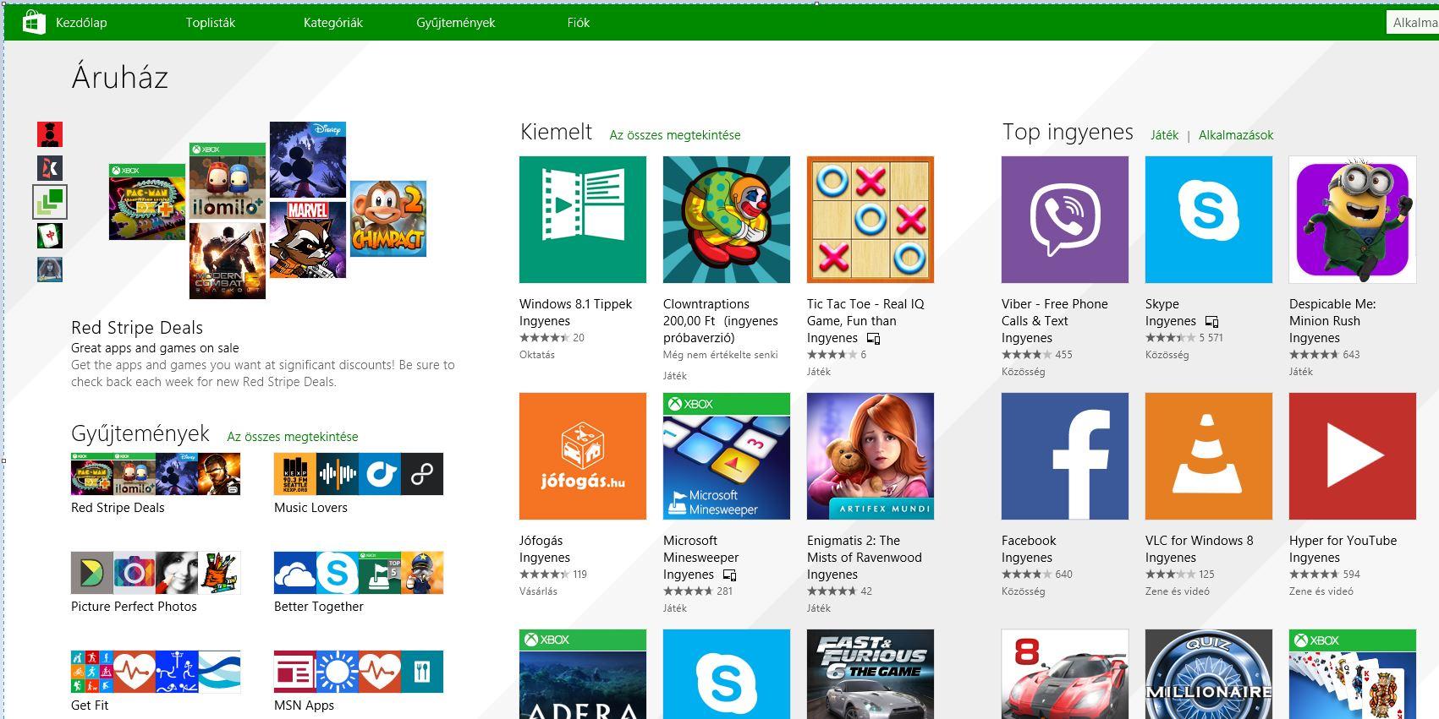Open the Pac-Man tile in featured collage

[147, 202]
